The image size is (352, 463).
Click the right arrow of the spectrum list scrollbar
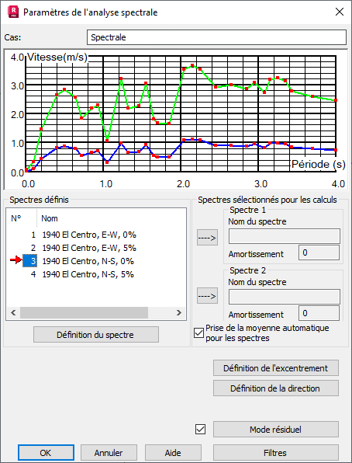(179, 312)
